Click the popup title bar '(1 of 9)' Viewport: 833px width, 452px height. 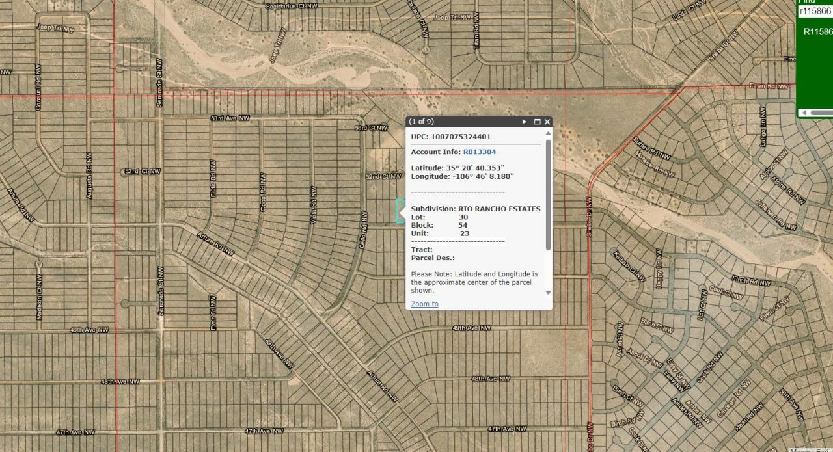[x=456, y=122]
